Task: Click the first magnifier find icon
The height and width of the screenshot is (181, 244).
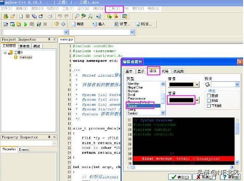Action: pos(77,16)
